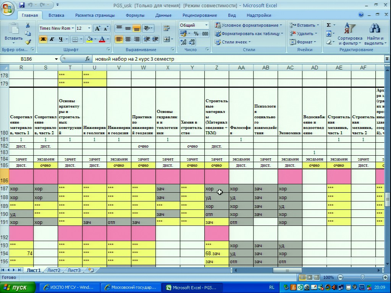The width and height of the screenshot is (391, 293).
Task: Align text right
Action: pos(136,39)
